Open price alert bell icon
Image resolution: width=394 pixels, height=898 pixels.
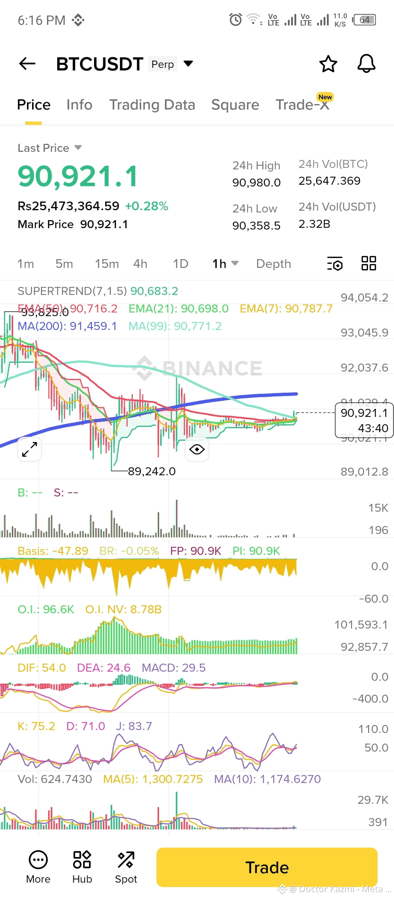(366, 64)
